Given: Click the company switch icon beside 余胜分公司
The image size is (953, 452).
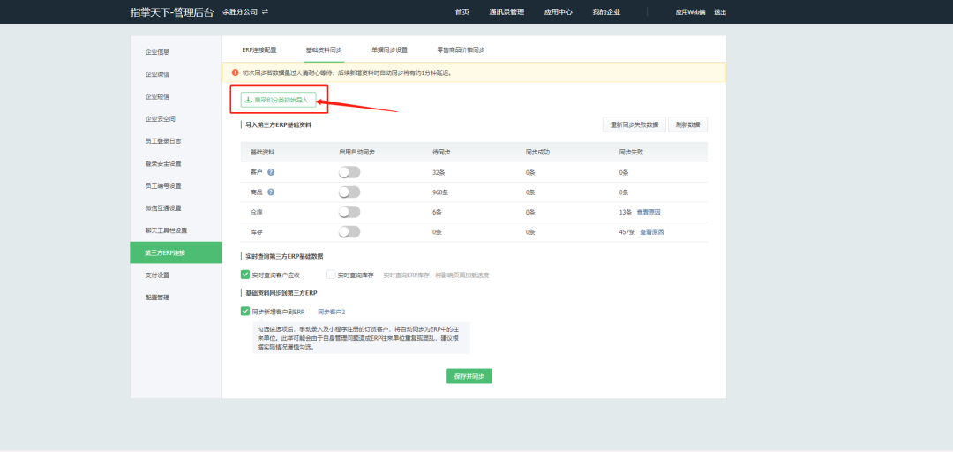Looking at the screenshot, I should [x=265, y=11].
